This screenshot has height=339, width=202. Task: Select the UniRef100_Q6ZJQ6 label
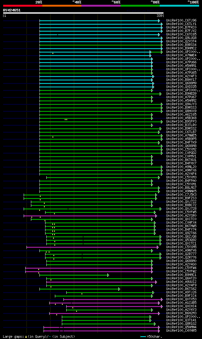(181, 237)
